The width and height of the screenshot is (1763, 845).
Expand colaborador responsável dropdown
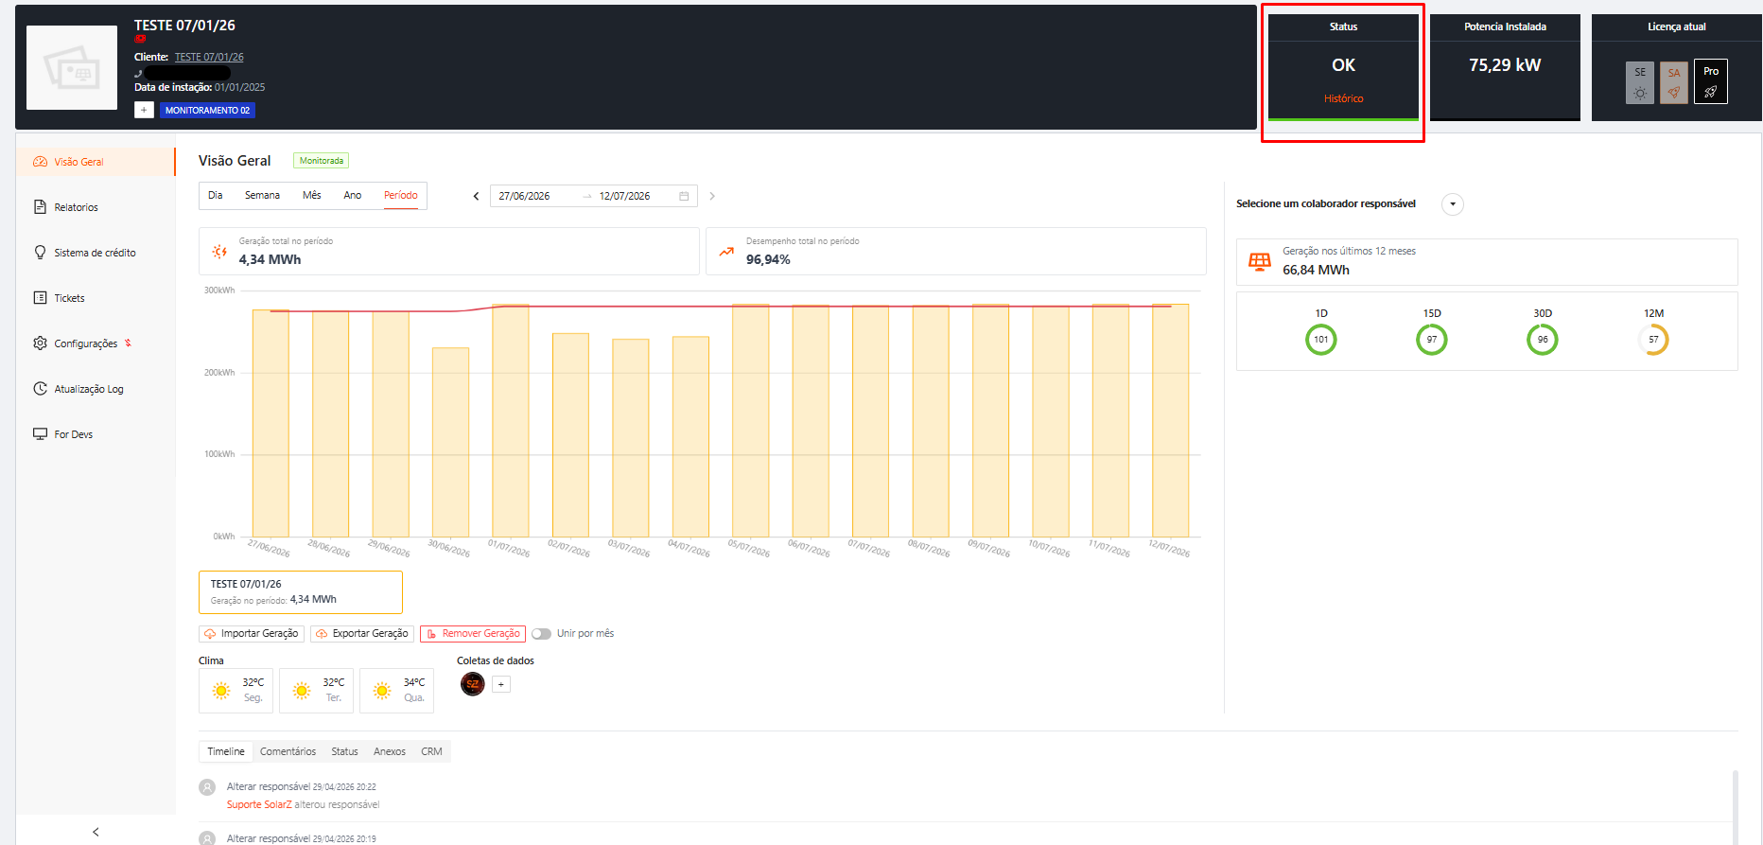point(1453,204)
